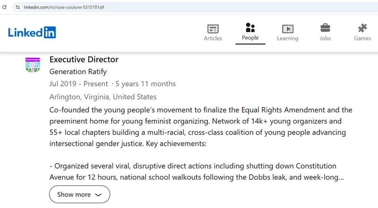Open site information icon in address bar
This screenshot has height=208, width=378.
point(17,7)
